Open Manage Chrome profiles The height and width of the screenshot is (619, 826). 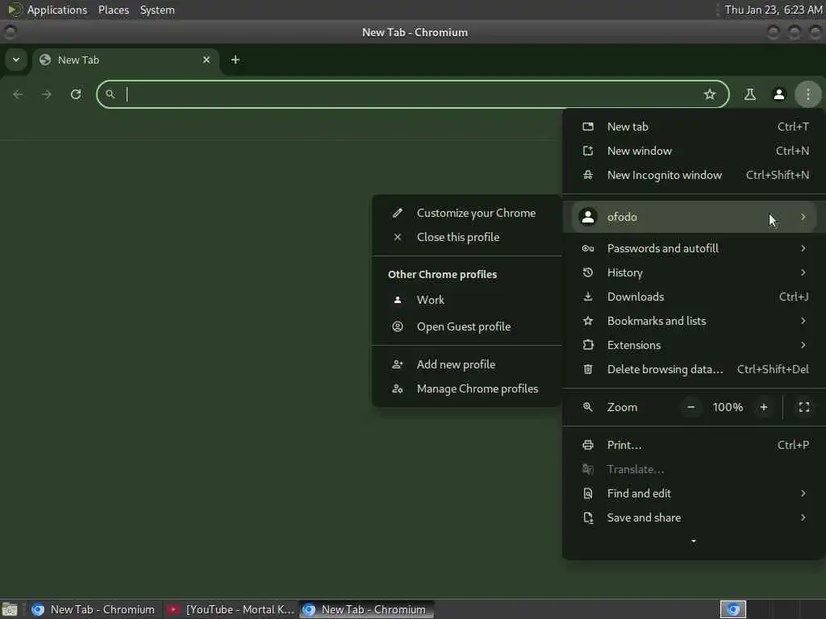[467, 388]
